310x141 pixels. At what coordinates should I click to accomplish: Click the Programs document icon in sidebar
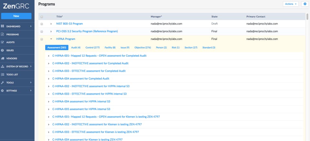click(3, 34)
